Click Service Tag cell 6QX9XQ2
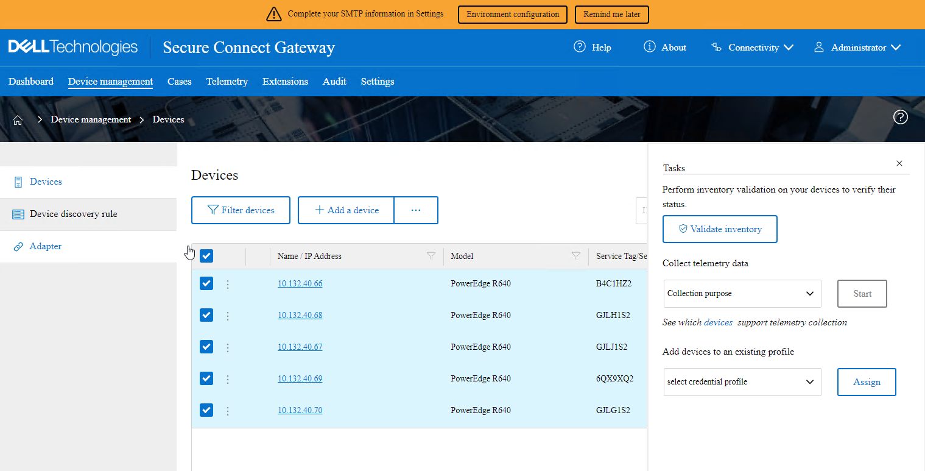This screenshot has height=471, width=925. click(x=614, y=379)
